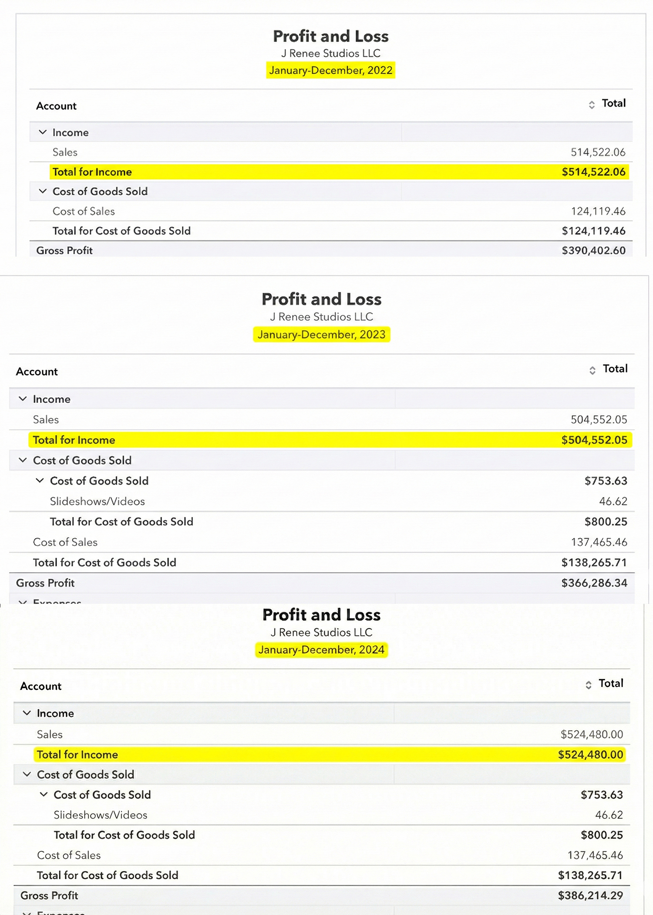Collapse the Income section in the 2023 report
Screen dimensions: 653x915
click(23, 399)
